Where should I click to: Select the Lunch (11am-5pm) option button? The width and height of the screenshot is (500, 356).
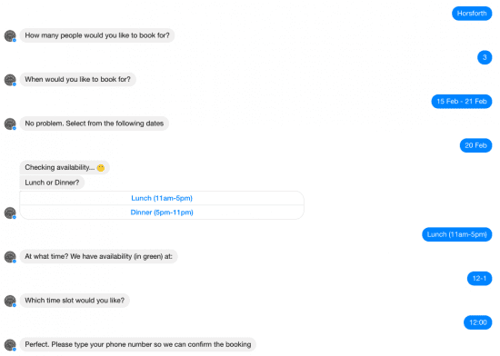pos(162,198)
